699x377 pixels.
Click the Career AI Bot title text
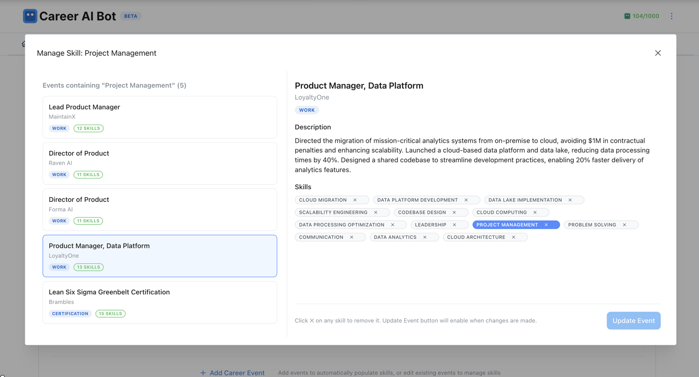(78, 16)
